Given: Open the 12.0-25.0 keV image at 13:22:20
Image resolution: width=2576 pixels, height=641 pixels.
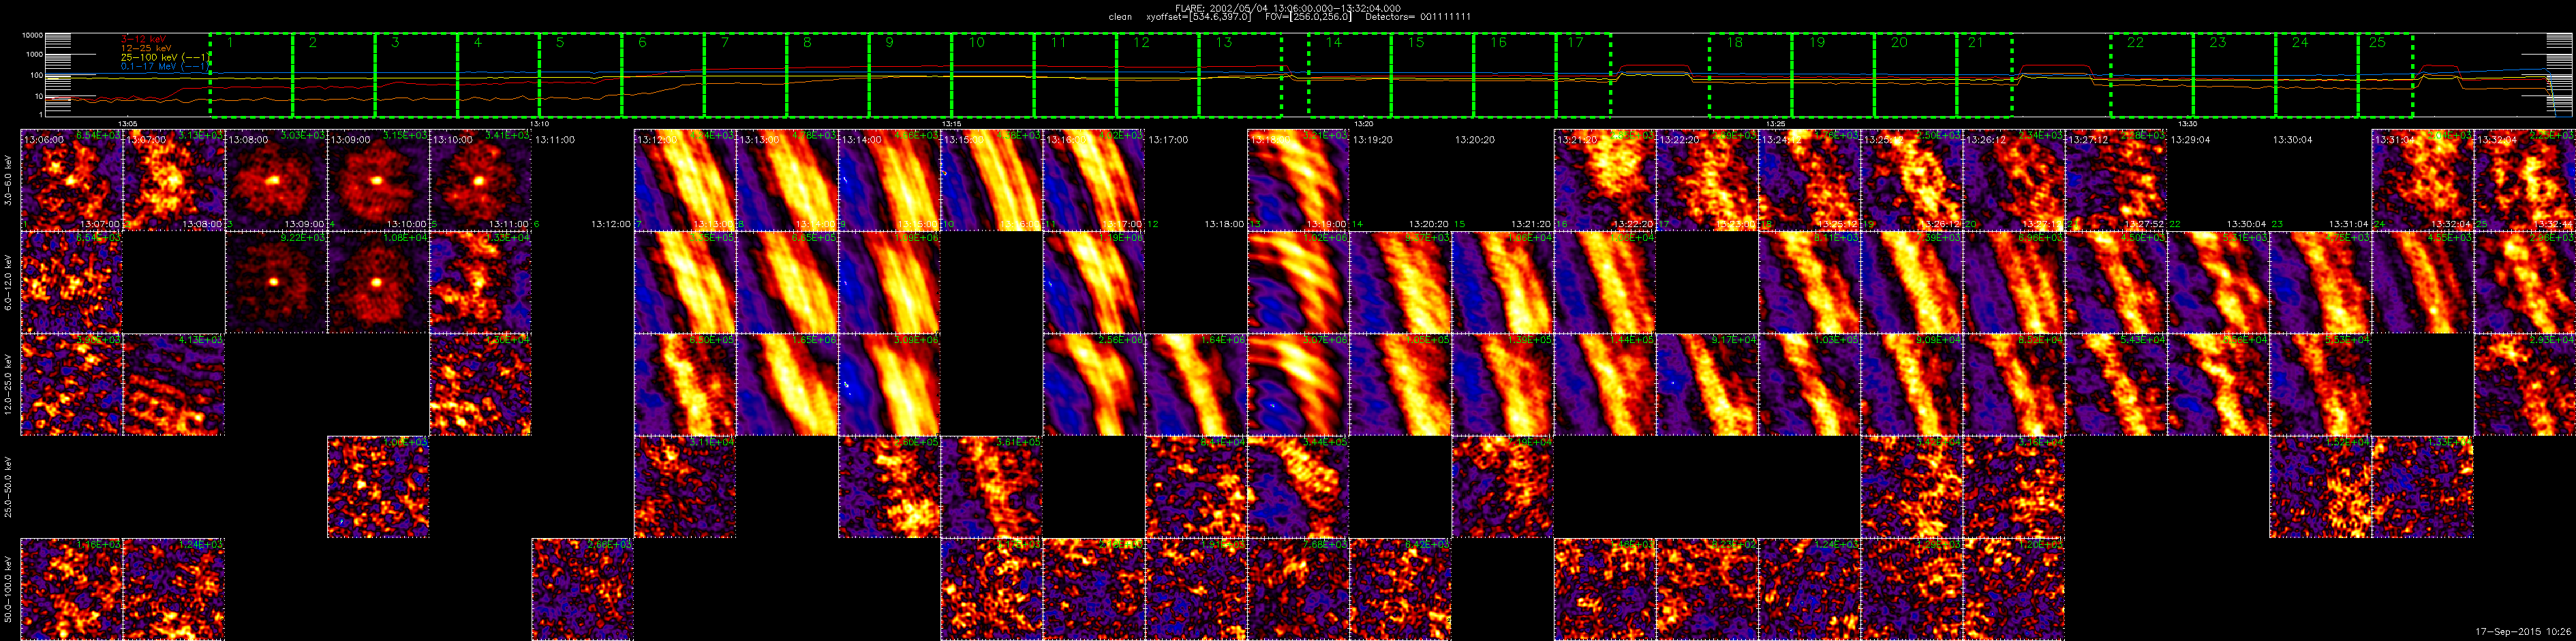Looking at the screenshot, I should coord(1707,385).
